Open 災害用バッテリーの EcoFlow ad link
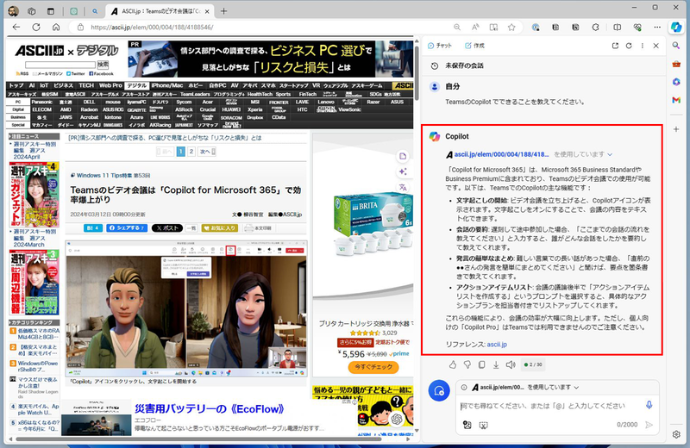 point(209,409)
